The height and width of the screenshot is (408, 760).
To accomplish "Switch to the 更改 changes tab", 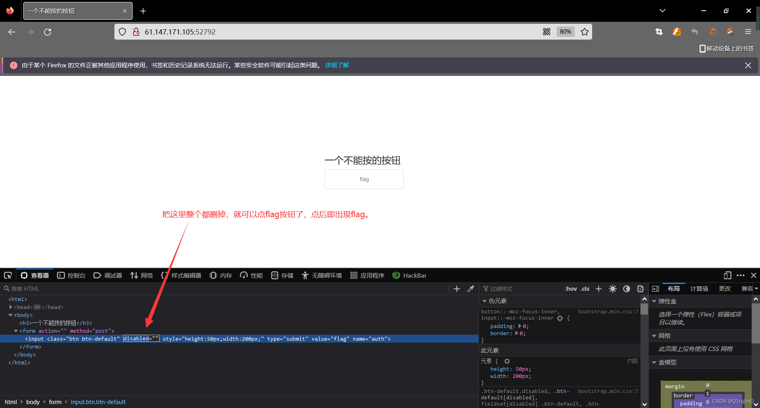I will coord(725,289).
